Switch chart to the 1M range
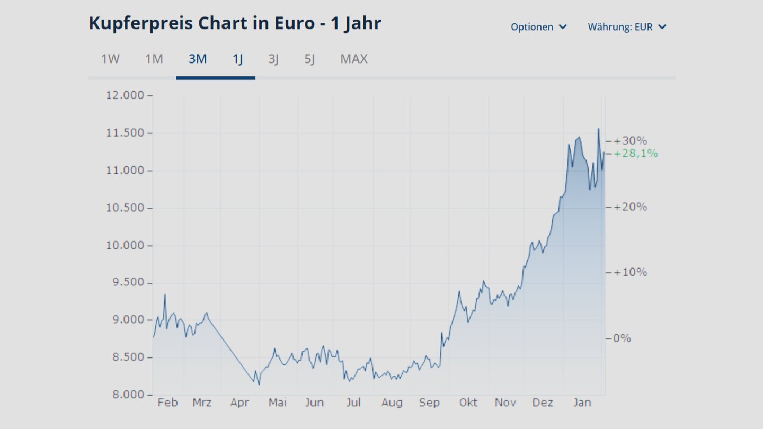 point(154,59)
